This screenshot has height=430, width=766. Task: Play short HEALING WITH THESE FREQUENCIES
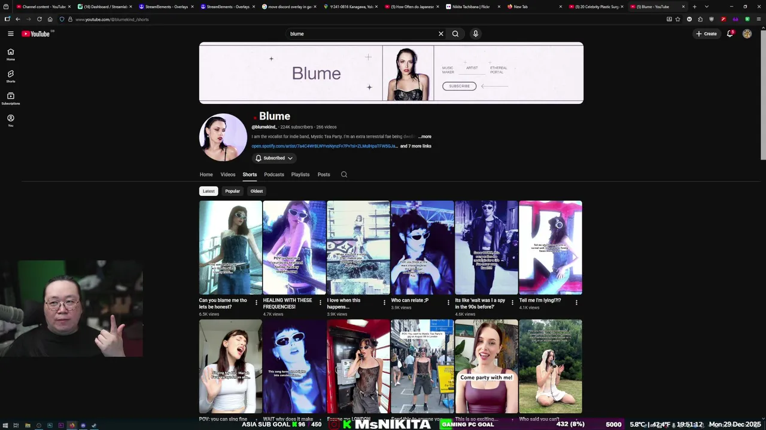pos(294,247)
